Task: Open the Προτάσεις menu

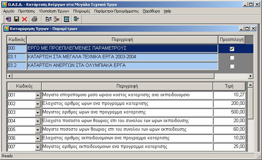Action: [x=27, y=11]
